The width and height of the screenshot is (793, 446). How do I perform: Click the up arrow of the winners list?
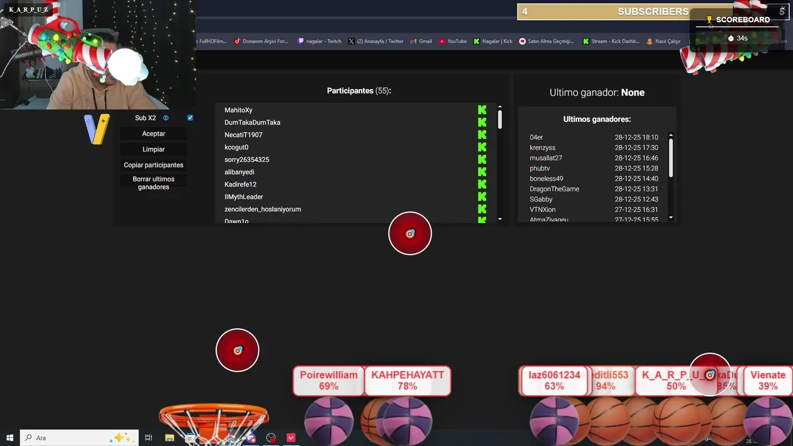coord(670,136)
